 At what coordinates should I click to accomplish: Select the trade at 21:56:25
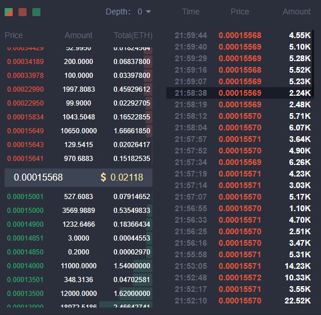click(x=240, y=232)
